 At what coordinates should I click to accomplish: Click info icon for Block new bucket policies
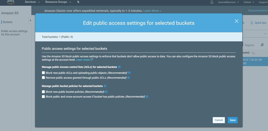(107, 92)
